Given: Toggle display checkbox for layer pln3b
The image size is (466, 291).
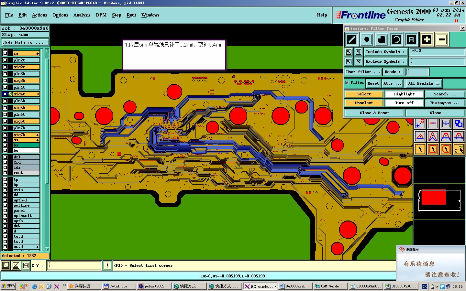Looking at the screenshot, I should (x=5, y=74).
